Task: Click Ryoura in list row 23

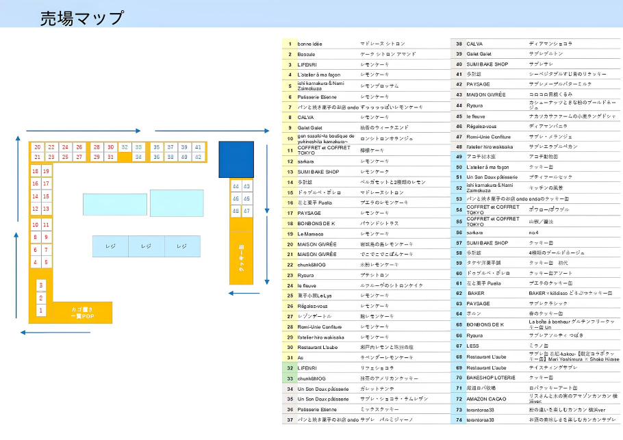Action: (305, 275)
